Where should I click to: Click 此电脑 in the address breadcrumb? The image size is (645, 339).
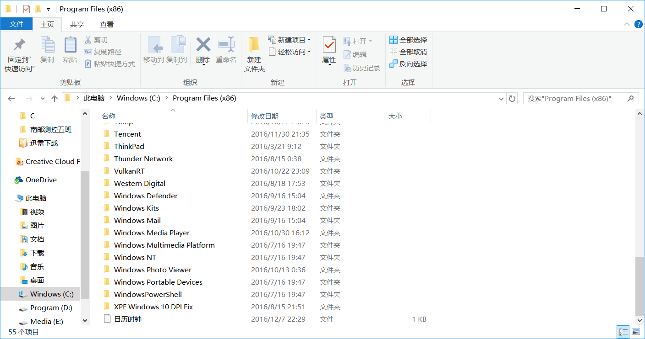coord(94,98)
